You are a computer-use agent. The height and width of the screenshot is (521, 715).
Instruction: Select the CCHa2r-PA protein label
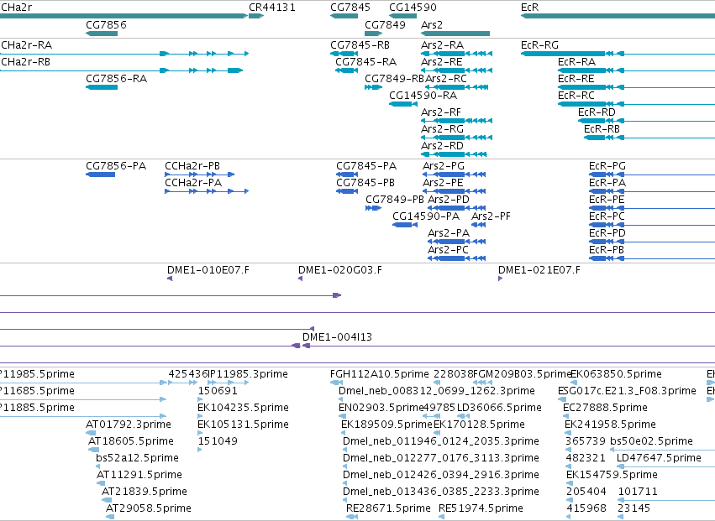click(x=193, y=183)
